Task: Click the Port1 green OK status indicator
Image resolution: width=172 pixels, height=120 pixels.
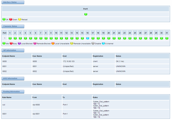Action: coord(86,14)
